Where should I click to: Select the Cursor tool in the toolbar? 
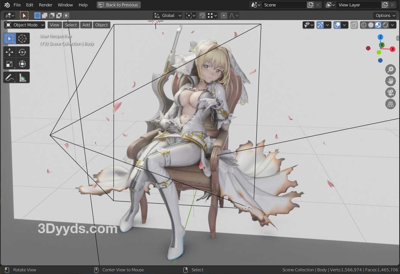[x=22, y=39]
